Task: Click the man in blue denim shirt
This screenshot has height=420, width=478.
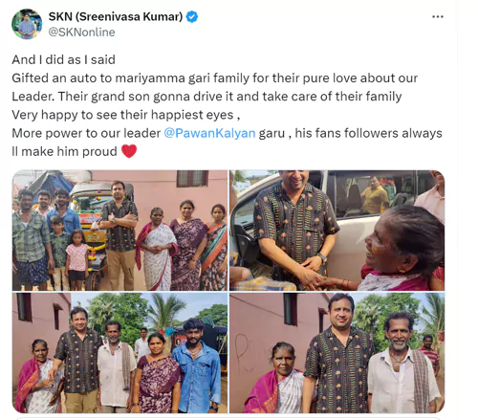Action: [x=197, y=366]
